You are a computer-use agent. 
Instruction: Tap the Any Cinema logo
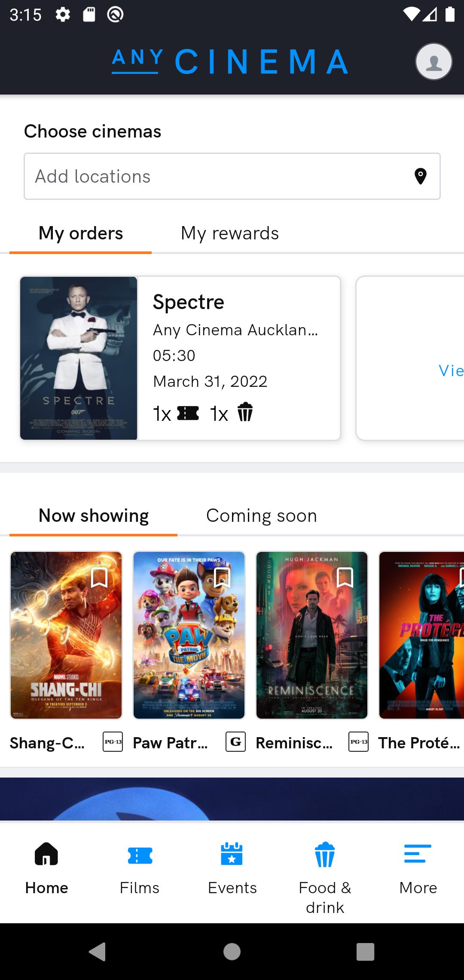[x=230, y=61]
